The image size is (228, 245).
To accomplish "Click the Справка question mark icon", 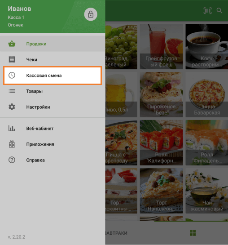I will point(12,160).
